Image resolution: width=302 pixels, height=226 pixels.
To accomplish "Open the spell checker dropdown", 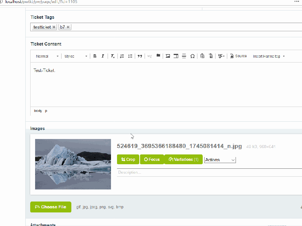I will [221, 56].
